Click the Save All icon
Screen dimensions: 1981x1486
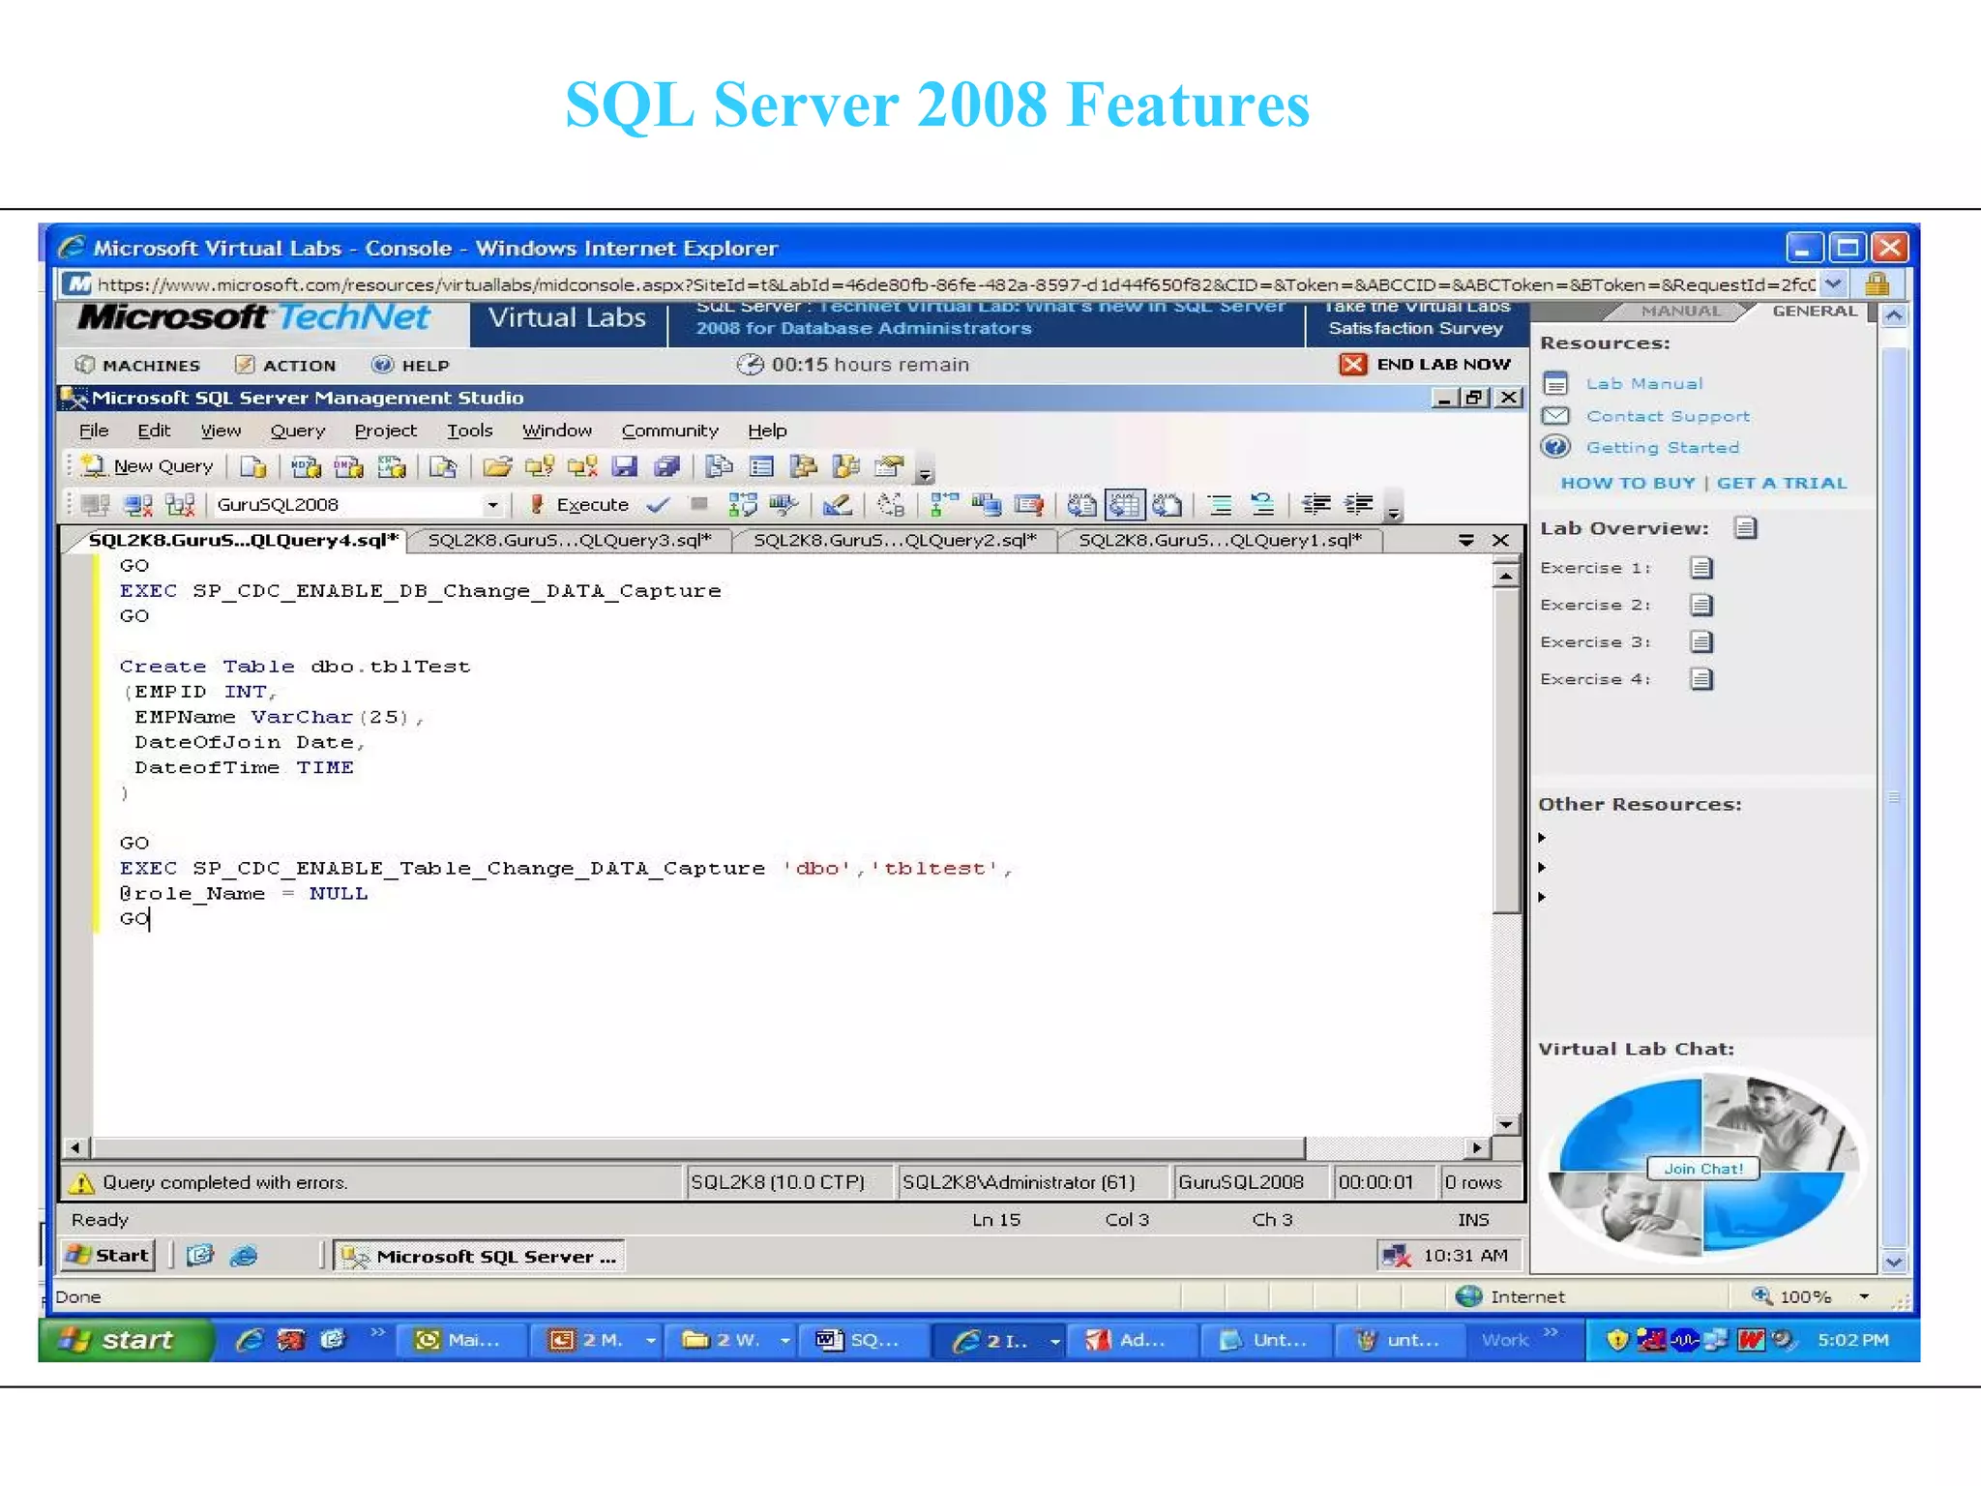(667, 466)
